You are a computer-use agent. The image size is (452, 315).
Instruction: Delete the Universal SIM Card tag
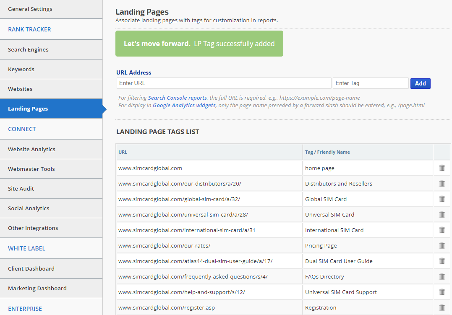(442, 214)
